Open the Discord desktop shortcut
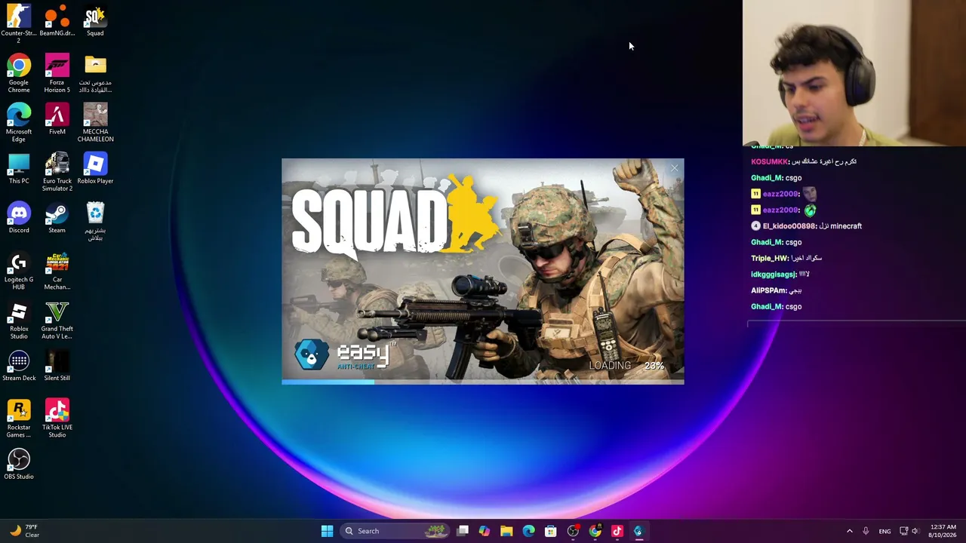 19,218
